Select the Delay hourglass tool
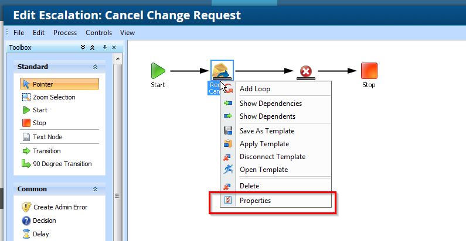The height and width of the screenshot is (241, 466). (41, 234)
